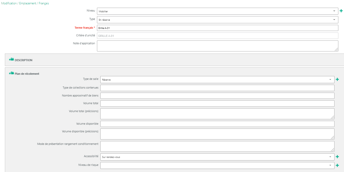Click the Nombre approximatif de biens field
This screenshot has width=344, height=172.
(217, 96)
